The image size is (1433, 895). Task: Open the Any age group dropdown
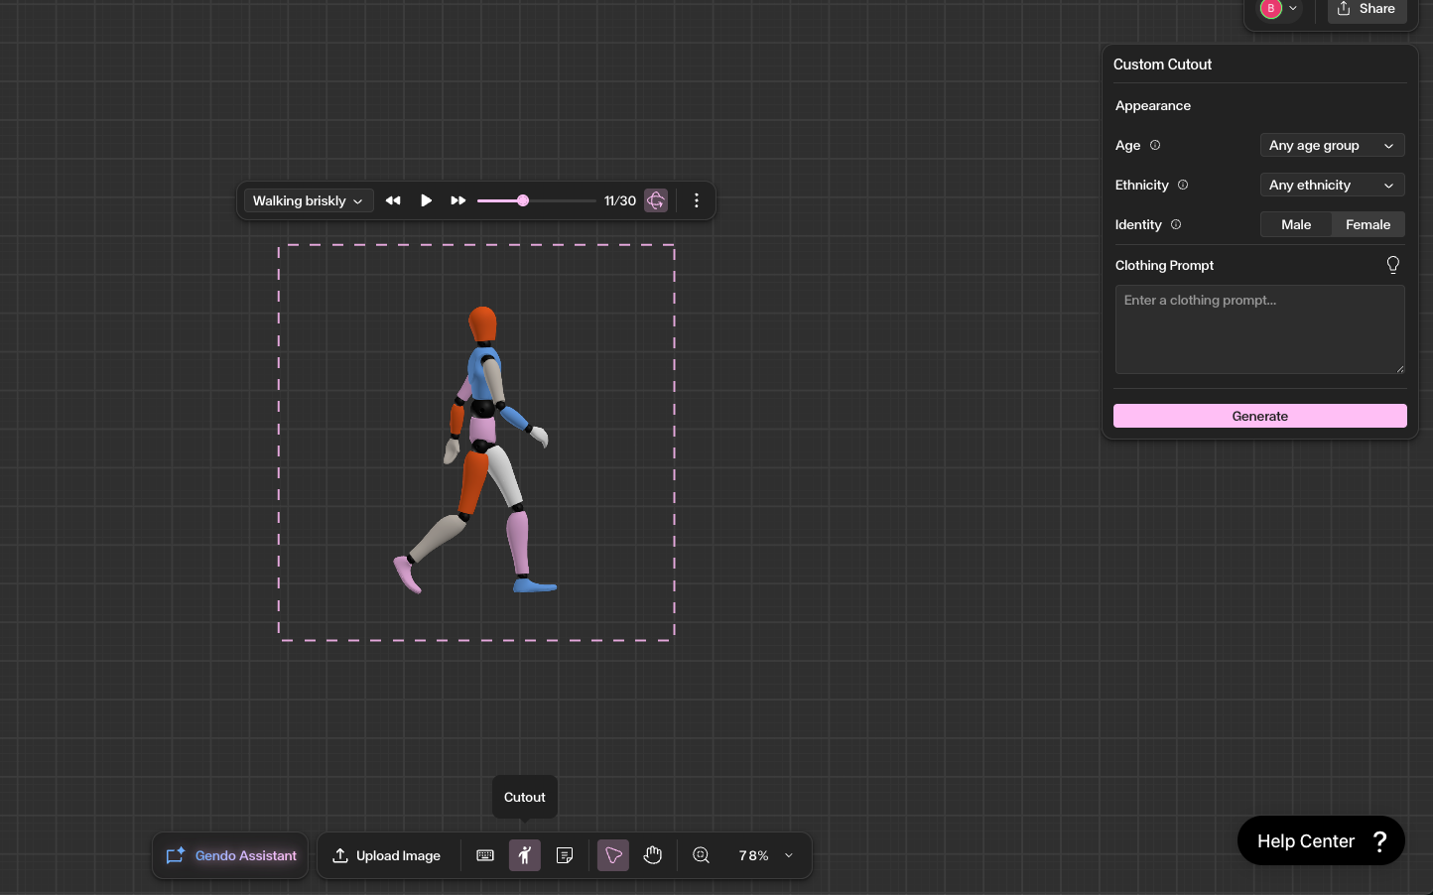click(x=1332, y=145)
